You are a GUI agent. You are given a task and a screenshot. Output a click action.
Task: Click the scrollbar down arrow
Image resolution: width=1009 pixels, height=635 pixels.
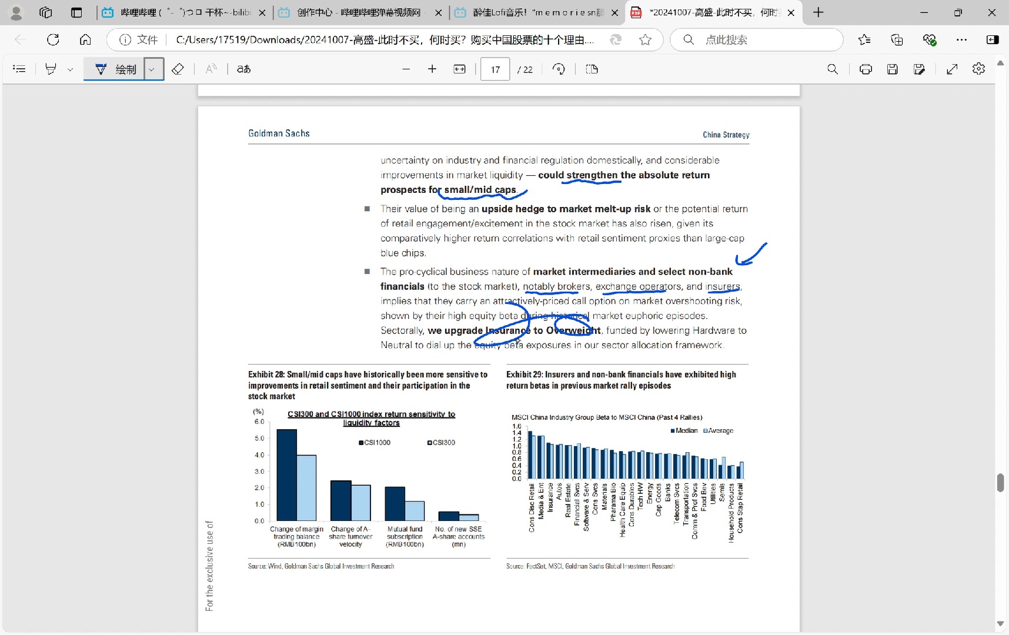tap(1001, 624)
